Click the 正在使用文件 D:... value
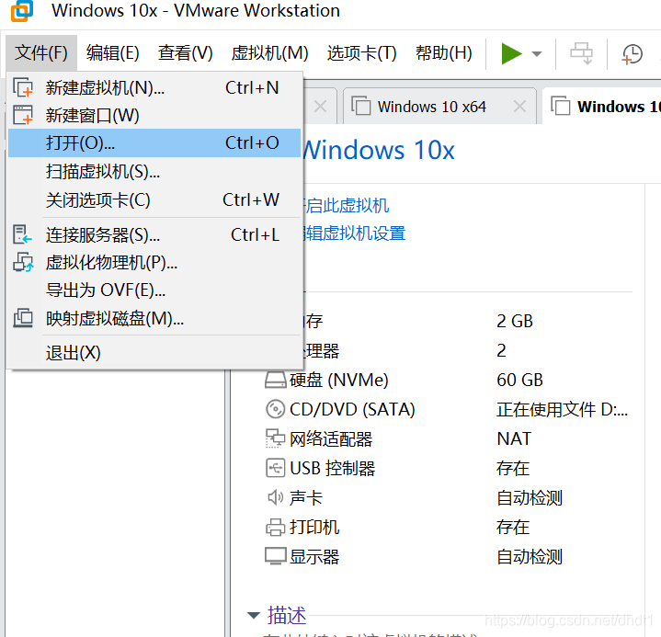This screenshot has height=637, width=661. click(562, 409)
